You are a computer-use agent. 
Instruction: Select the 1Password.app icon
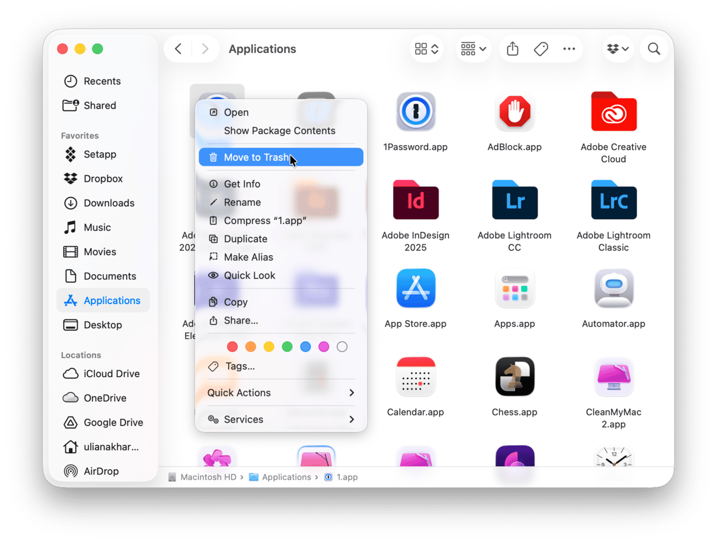416,111
